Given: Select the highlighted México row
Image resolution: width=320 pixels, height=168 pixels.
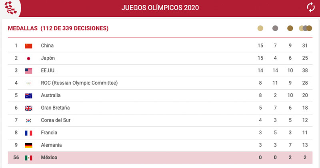Looking at the screenshot, I should pyautogui.click(x=160, y=158).
